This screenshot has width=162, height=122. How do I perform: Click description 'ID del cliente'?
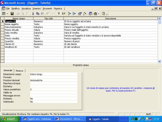[70, 44]
